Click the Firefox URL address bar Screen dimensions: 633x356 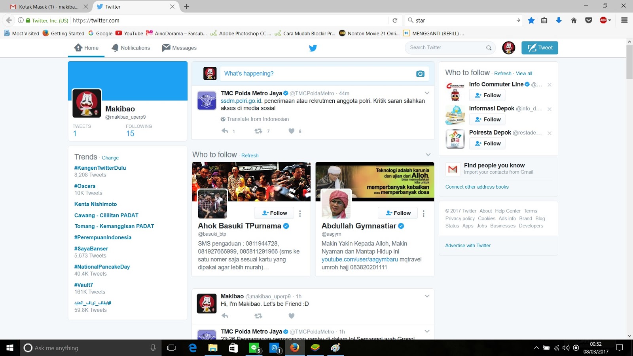point(229,20)
